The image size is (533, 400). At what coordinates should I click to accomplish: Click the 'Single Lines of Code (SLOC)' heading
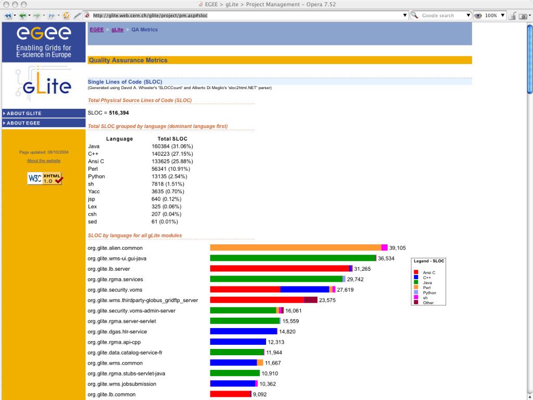coord(125,82)
